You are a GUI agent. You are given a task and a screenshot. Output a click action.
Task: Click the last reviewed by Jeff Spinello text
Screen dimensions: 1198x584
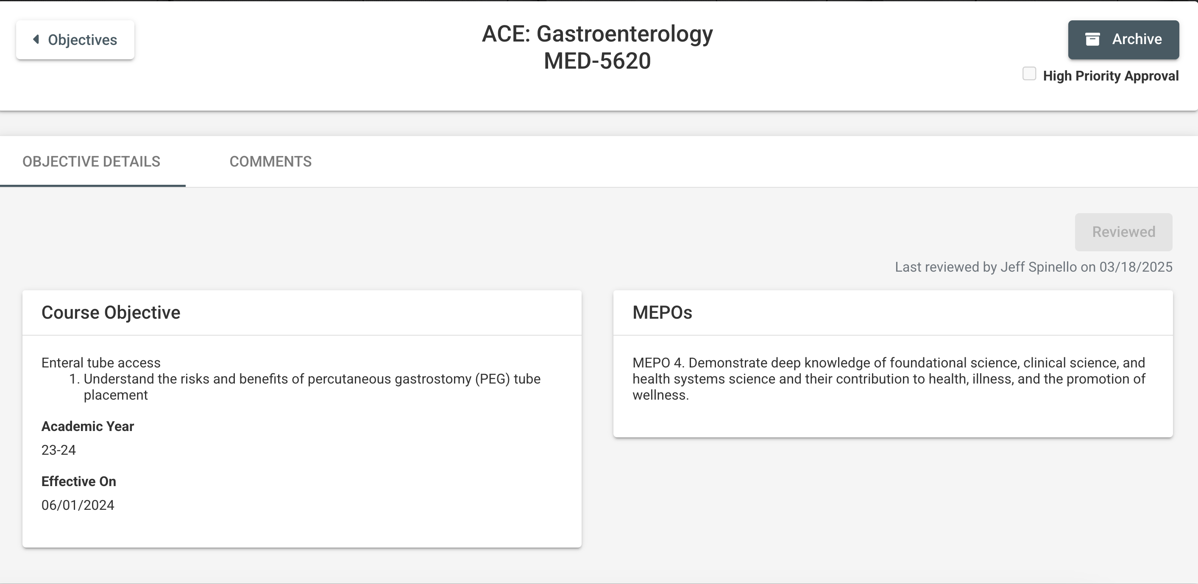[1034, 267]
